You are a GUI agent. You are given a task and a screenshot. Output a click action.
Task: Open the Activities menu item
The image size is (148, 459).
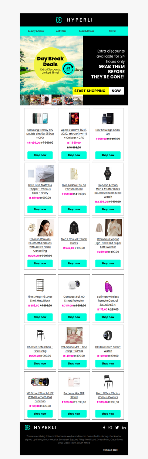[x=61, y=31]
